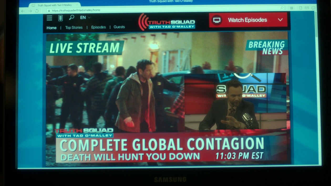Close the Truth Squad browser tab
331x186 pixels.
77,5
